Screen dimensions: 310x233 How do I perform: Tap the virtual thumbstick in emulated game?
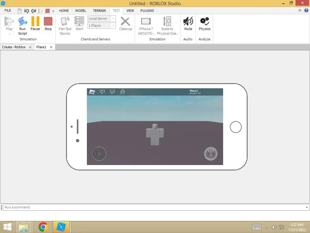99,154
